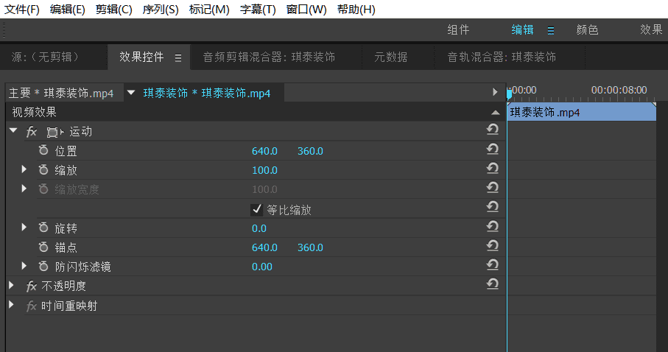
Task: Open the 文件(F) menu
Action: point(22,10)
